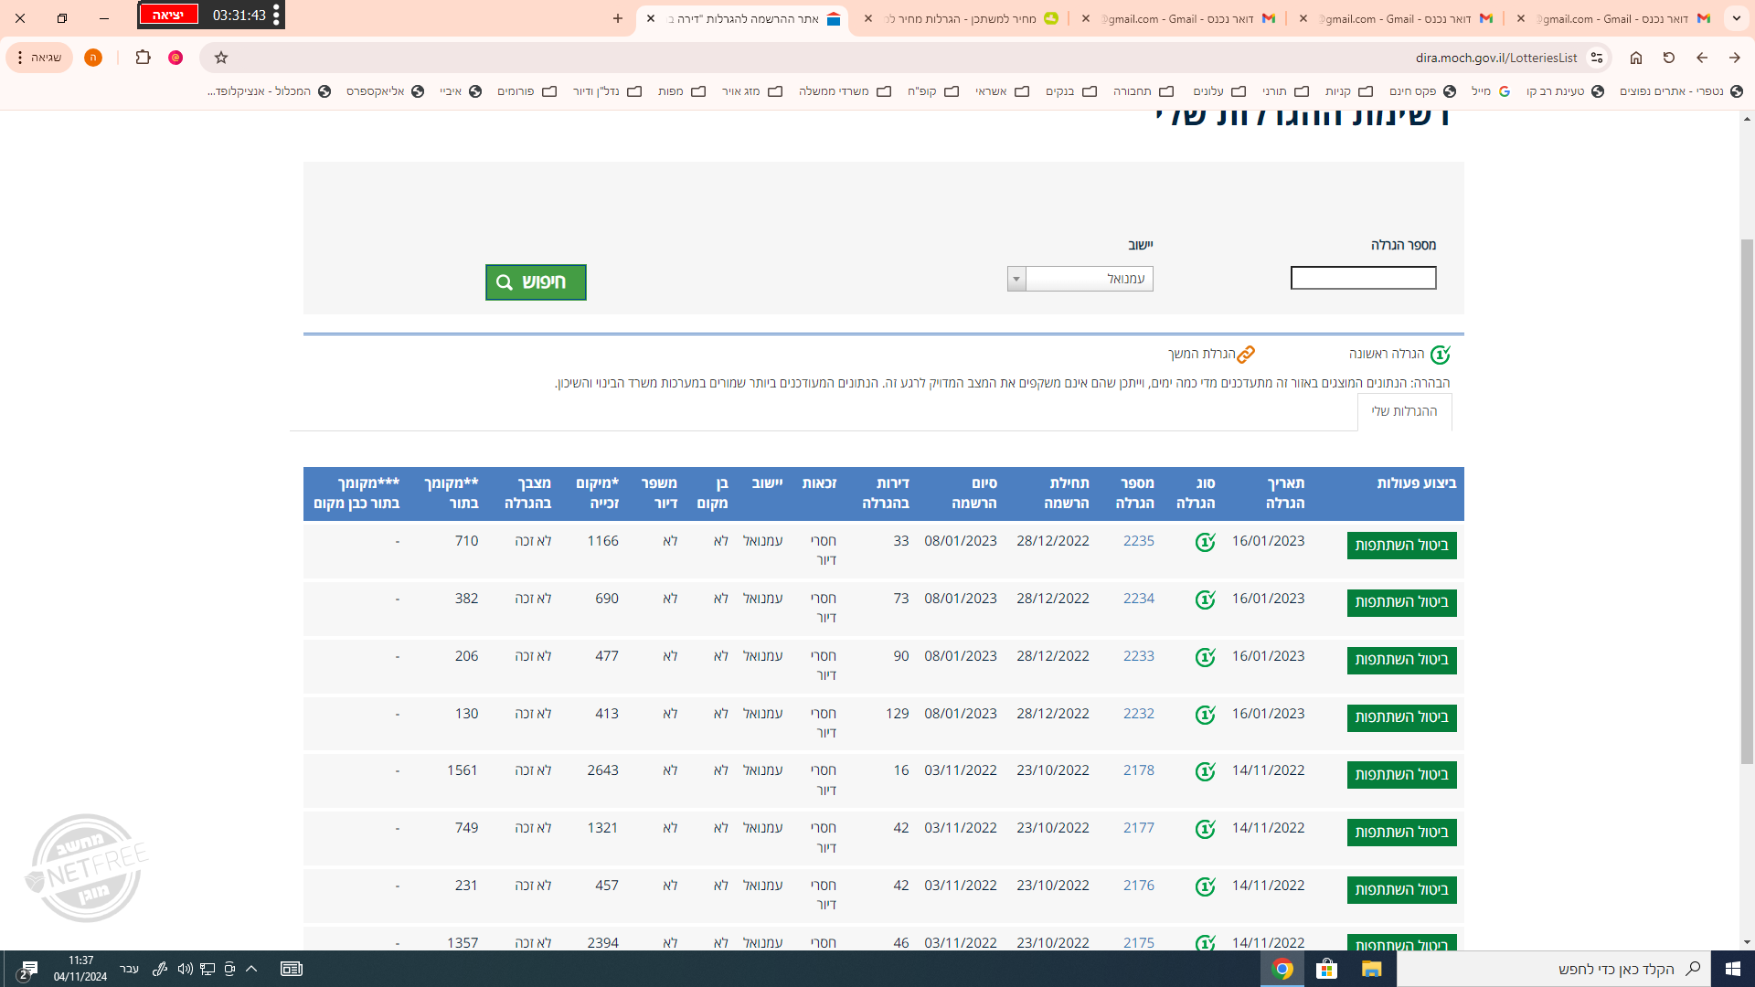
Task: Open lottery number 2235 link
Action: 1138,541
